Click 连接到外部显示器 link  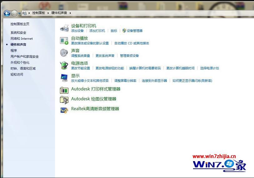pyautogui.click(x=154, y=81)
